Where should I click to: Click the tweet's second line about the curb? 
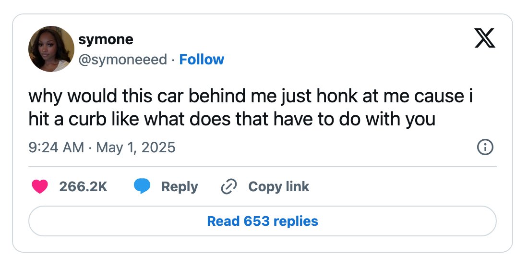(x=232, y=119)
